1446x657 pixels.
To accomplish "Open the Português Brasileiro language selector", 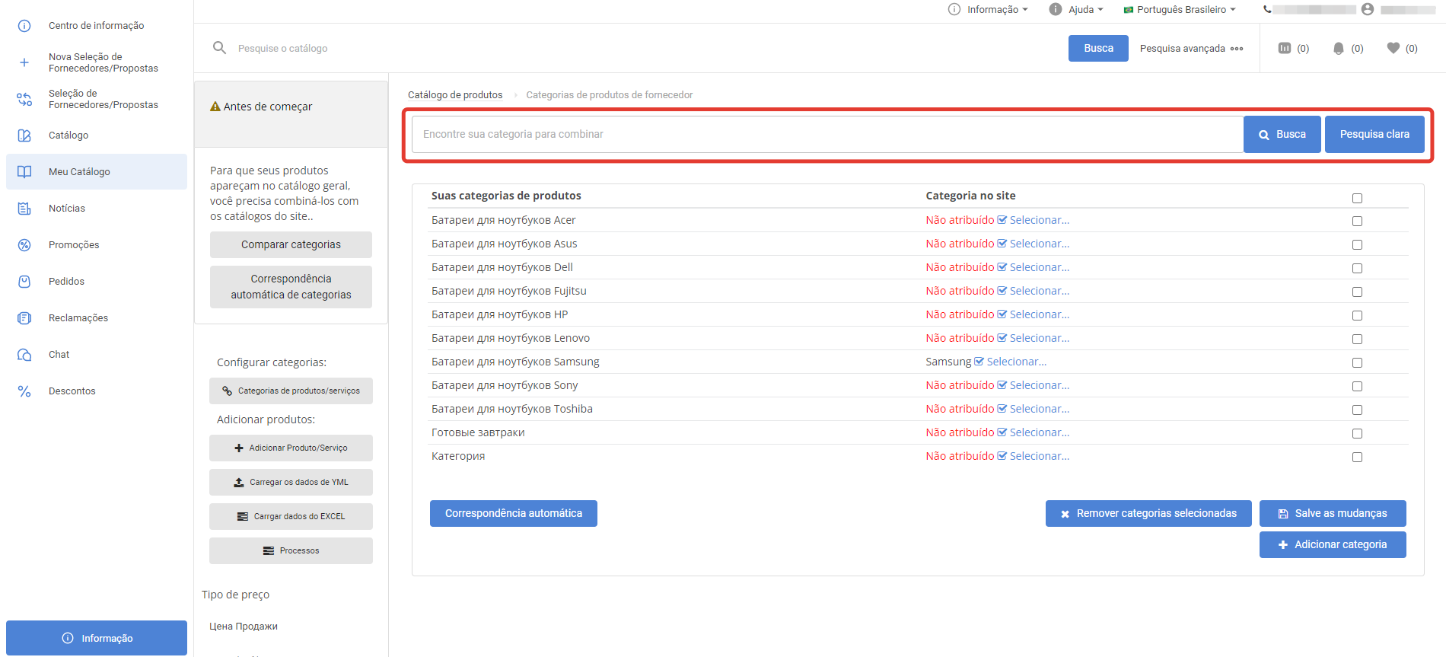I will pos(1180,9).
